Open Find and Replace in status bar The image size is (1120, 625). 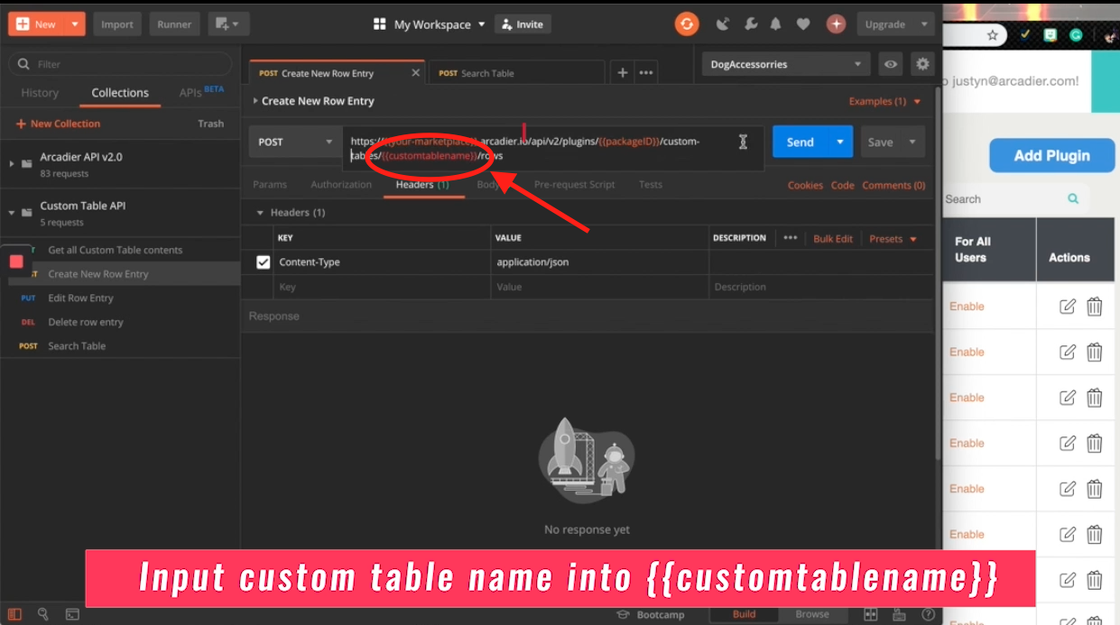(x=42, y=614)
